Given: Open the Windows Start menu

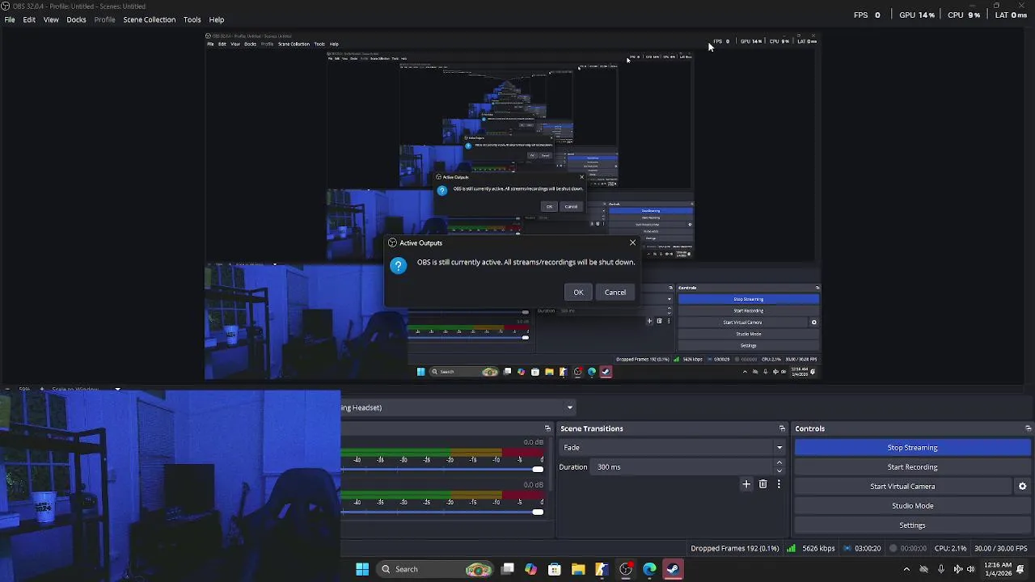Looking at the screenshot, I should click(x=362, y=569).
